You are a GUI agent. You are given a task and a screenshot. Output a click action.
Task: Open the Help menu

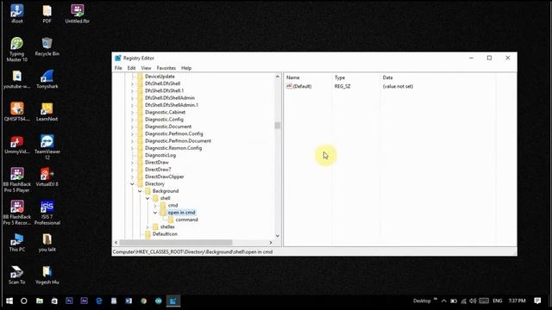click(x=186, y=68)
